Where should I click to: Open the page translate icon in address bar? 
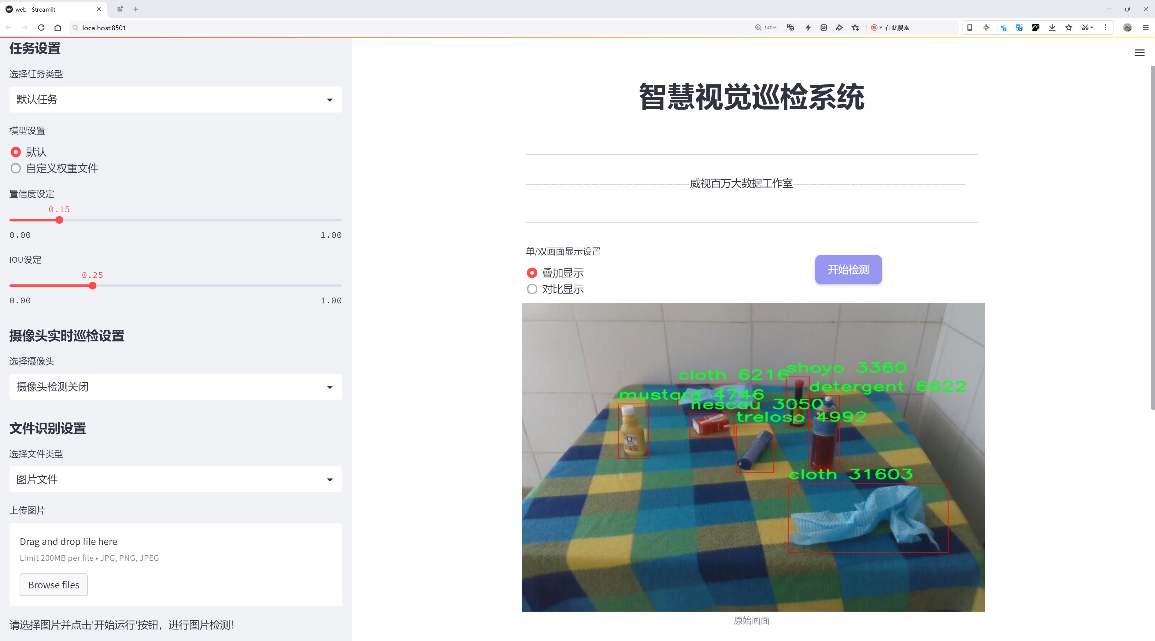point(790,28)
